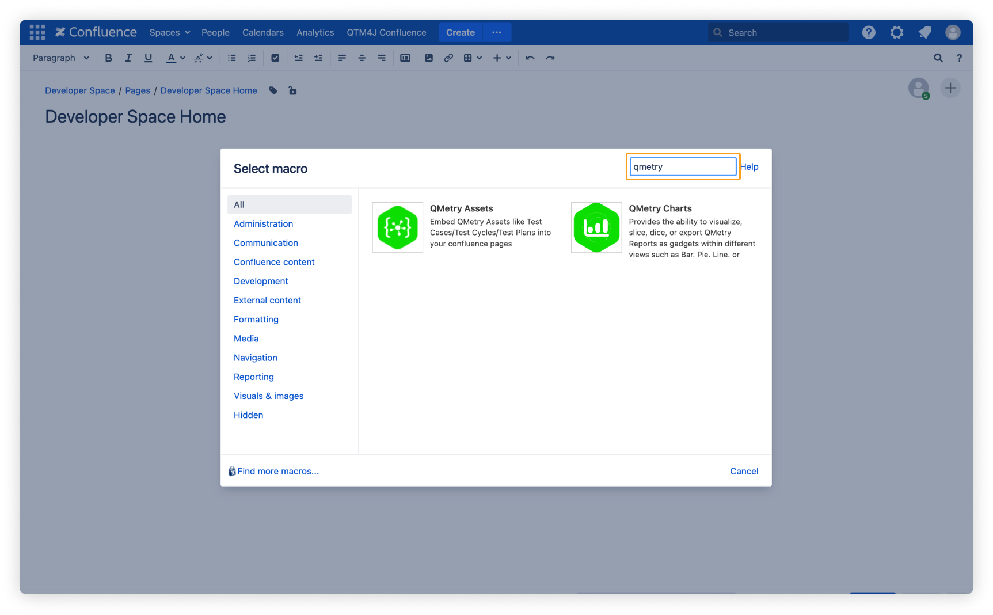Open the help menu in header
993x615 pixels.
click(x=869, y=32)
